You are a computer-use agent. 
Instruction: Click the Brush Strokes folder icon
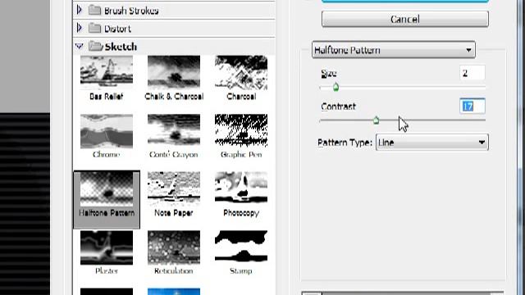point(95,11)
